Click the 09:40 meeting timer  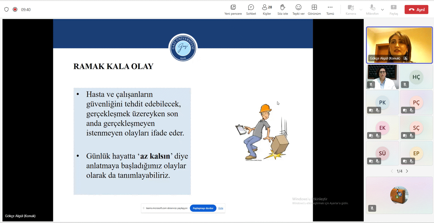[26, 10]
